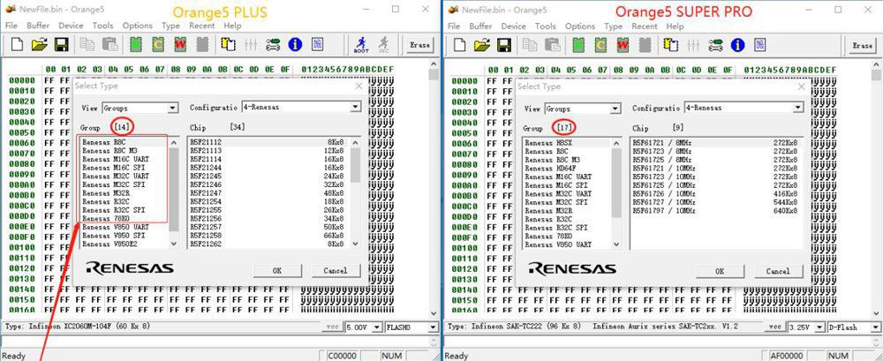This screenshot has height=361, width=883.
Task: Select chip R5F21247 48Kx8
Action: [x=268, y=192]
